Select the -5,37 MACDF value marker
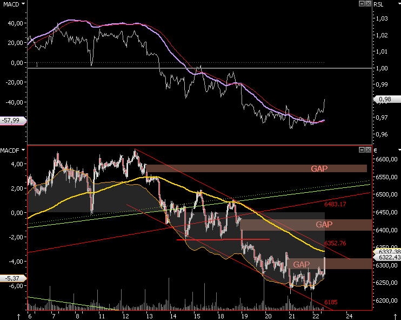The image size is (401, 320). tap(13, 278)
